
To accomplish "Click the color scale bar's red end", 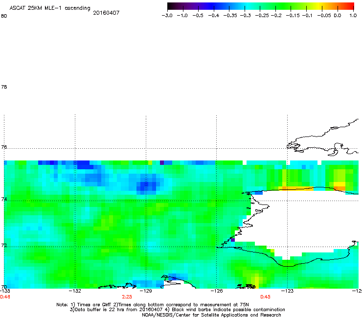I will [x=351, y=6].
